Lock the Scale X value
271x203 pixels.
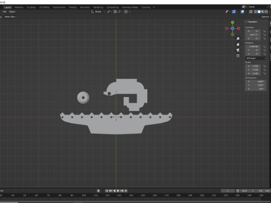(264, 66)
